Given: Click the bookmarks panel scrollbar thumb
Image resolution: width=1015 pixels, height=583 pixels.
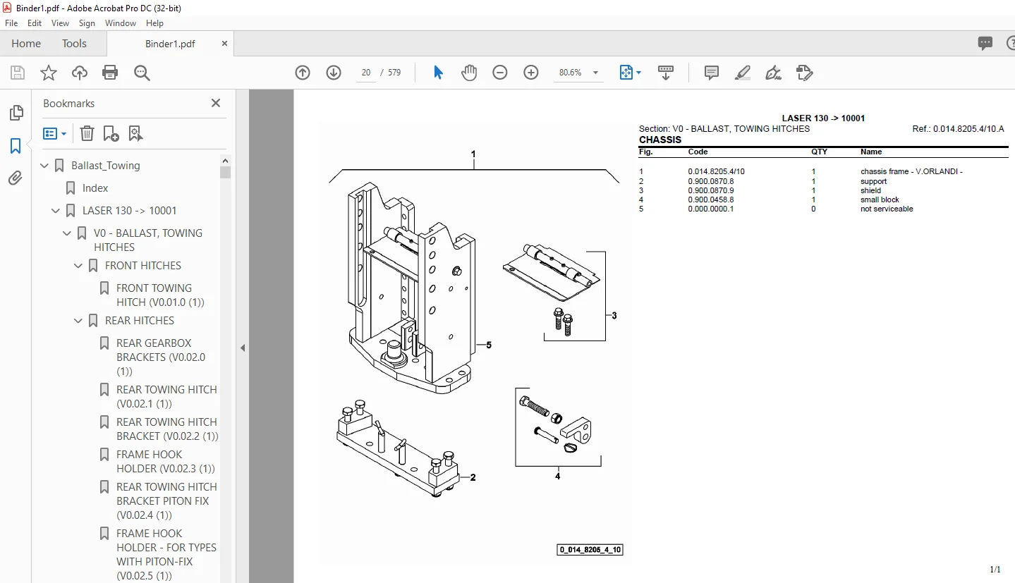Looking at the screenshot, I should pyautogui.click(x=226, y=173).
